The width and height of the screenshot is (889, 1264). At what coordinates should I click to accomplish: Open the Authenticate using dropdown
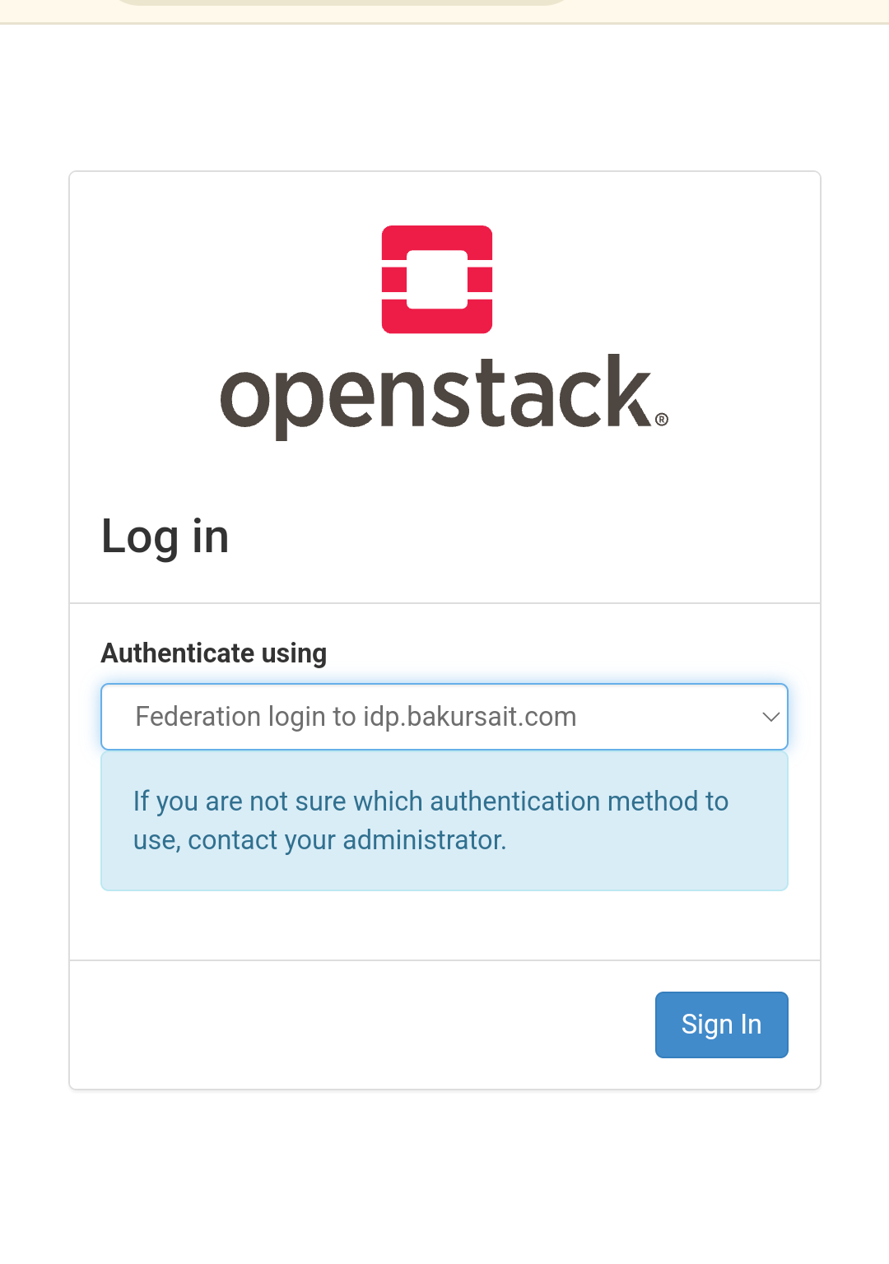[444, 717]
